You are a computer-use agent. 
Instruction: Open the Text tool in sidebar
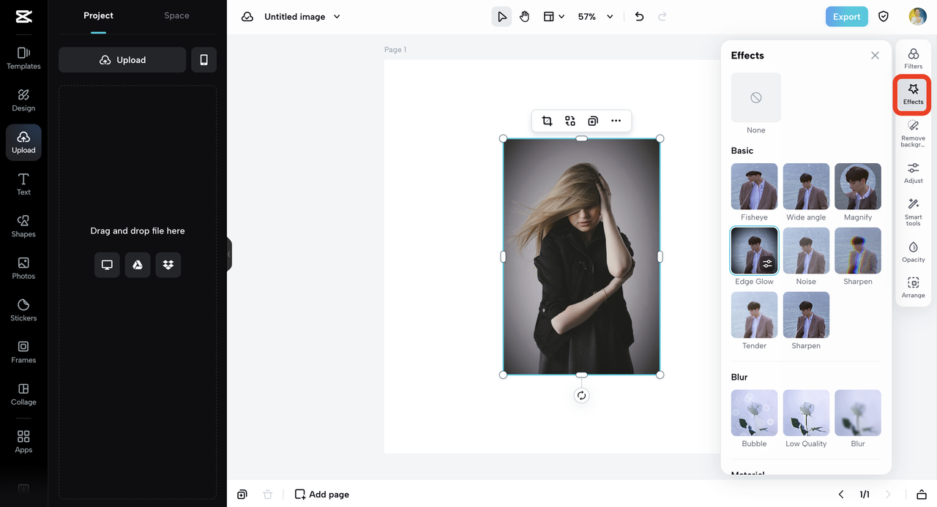(23, 184)
